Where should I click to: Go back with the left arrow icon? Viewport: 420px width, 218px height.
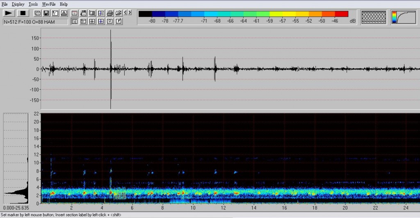126,13
